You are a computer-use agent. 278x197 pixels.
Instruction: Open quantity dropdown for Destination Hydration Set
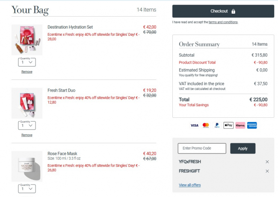27,62
